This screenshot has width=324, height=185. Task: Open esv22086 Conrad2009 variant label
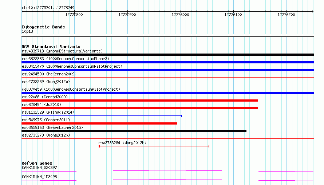coord(45,97)
